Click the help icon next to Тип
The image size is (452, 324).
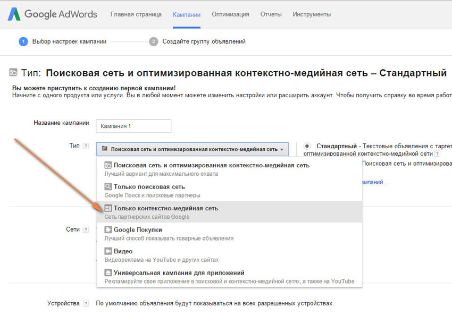[x=86, y=146]
